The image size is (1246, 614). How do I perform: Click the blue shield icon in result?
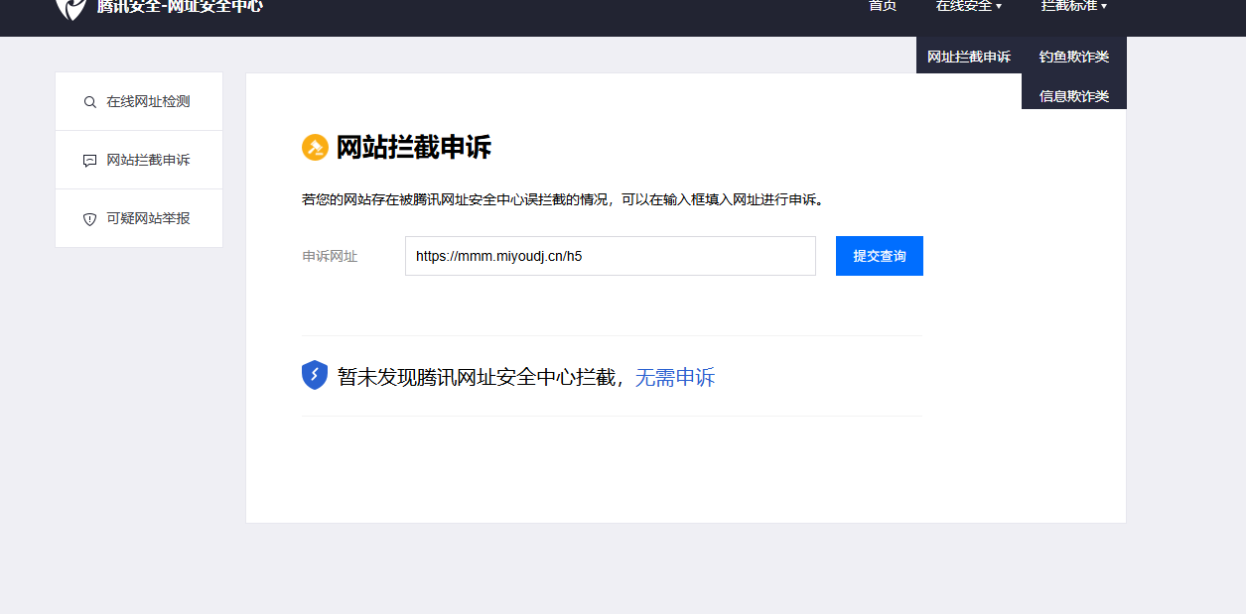(x=315, y=375)
